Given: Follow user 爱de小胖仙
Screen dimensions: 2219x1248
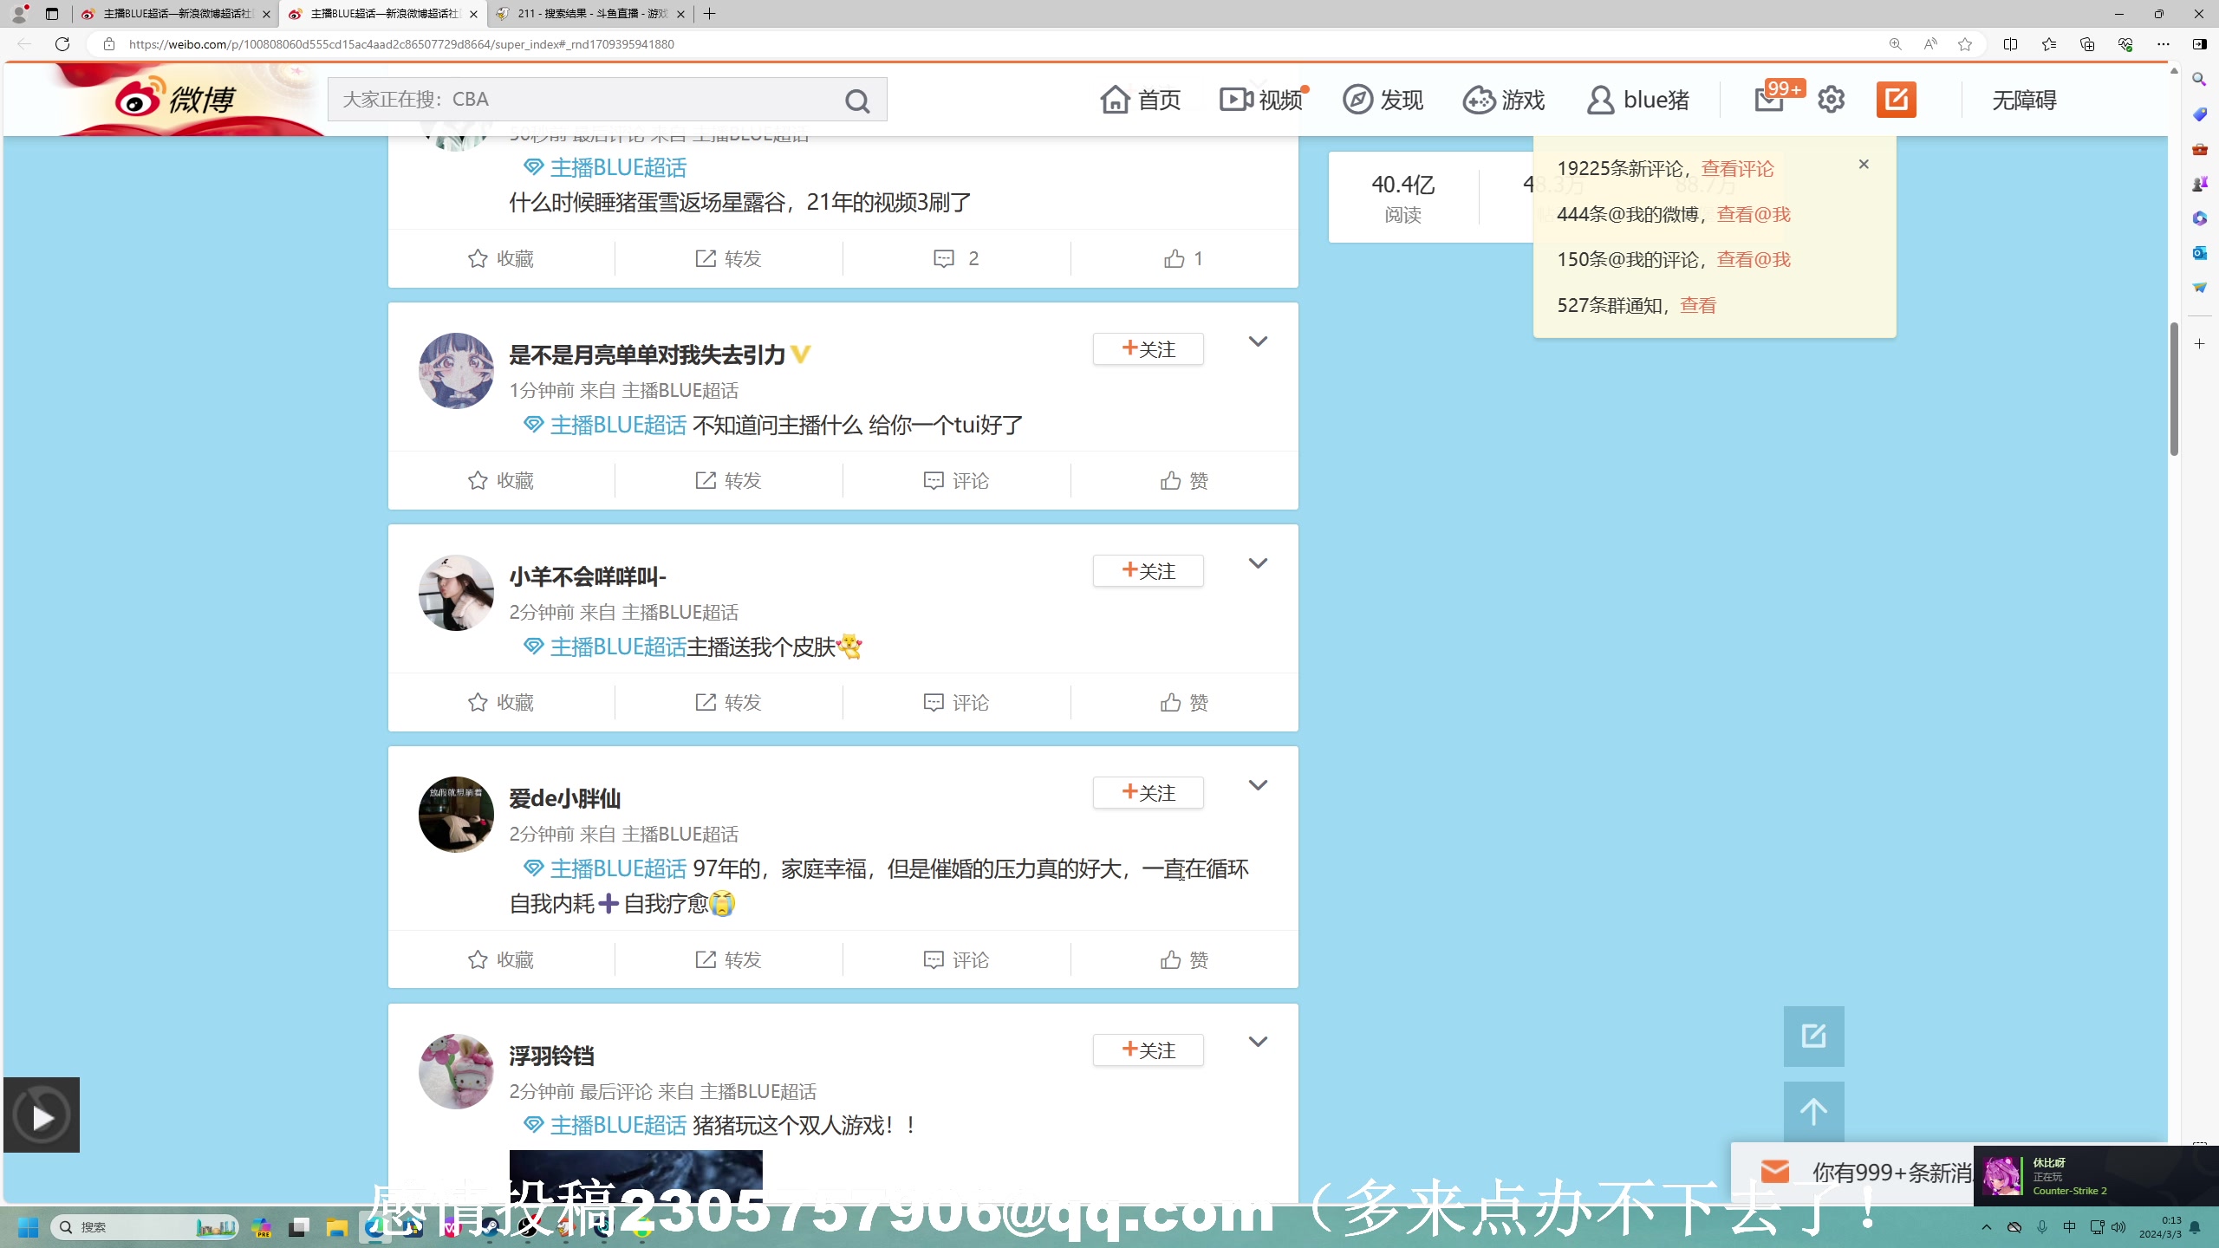Looking at the screenshot, I should click(x=1148, y=793).
